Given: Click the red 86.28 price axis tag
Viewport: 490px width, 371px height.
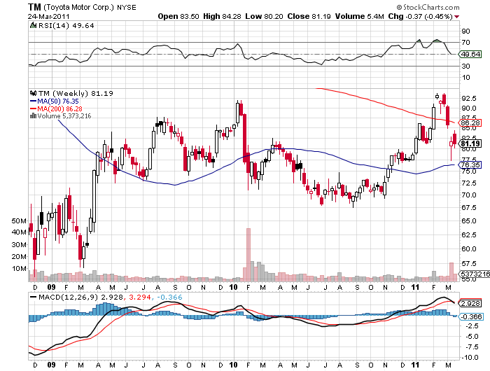Looking at the screenshot, I should point(470,122).
